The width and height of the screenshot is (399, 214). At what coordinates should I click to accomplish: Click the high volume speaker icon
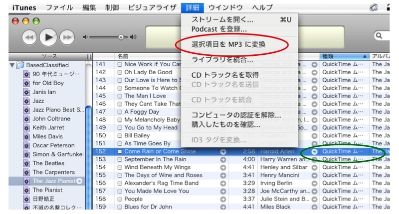click(133, 37)
